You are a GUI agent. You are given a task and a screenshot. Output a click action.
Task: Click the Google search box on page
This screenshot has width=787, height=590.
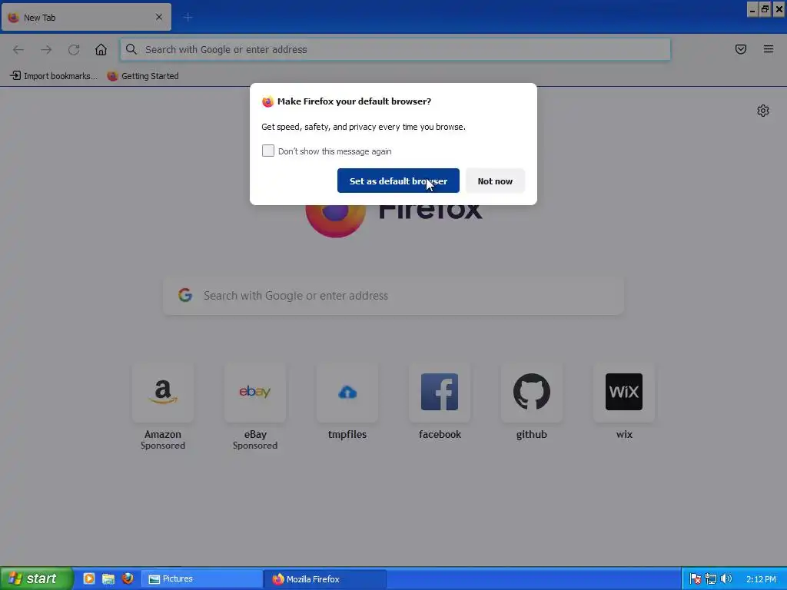tap(393, 296)
